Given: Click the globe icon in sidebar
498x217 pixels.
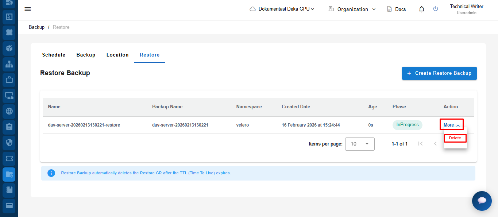Looking at the screenshot, I should point(9,111).
